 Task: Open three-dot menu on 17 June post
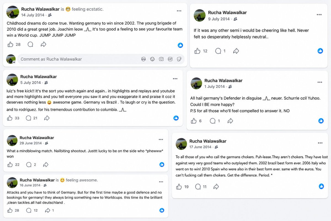tap(320, 143)
